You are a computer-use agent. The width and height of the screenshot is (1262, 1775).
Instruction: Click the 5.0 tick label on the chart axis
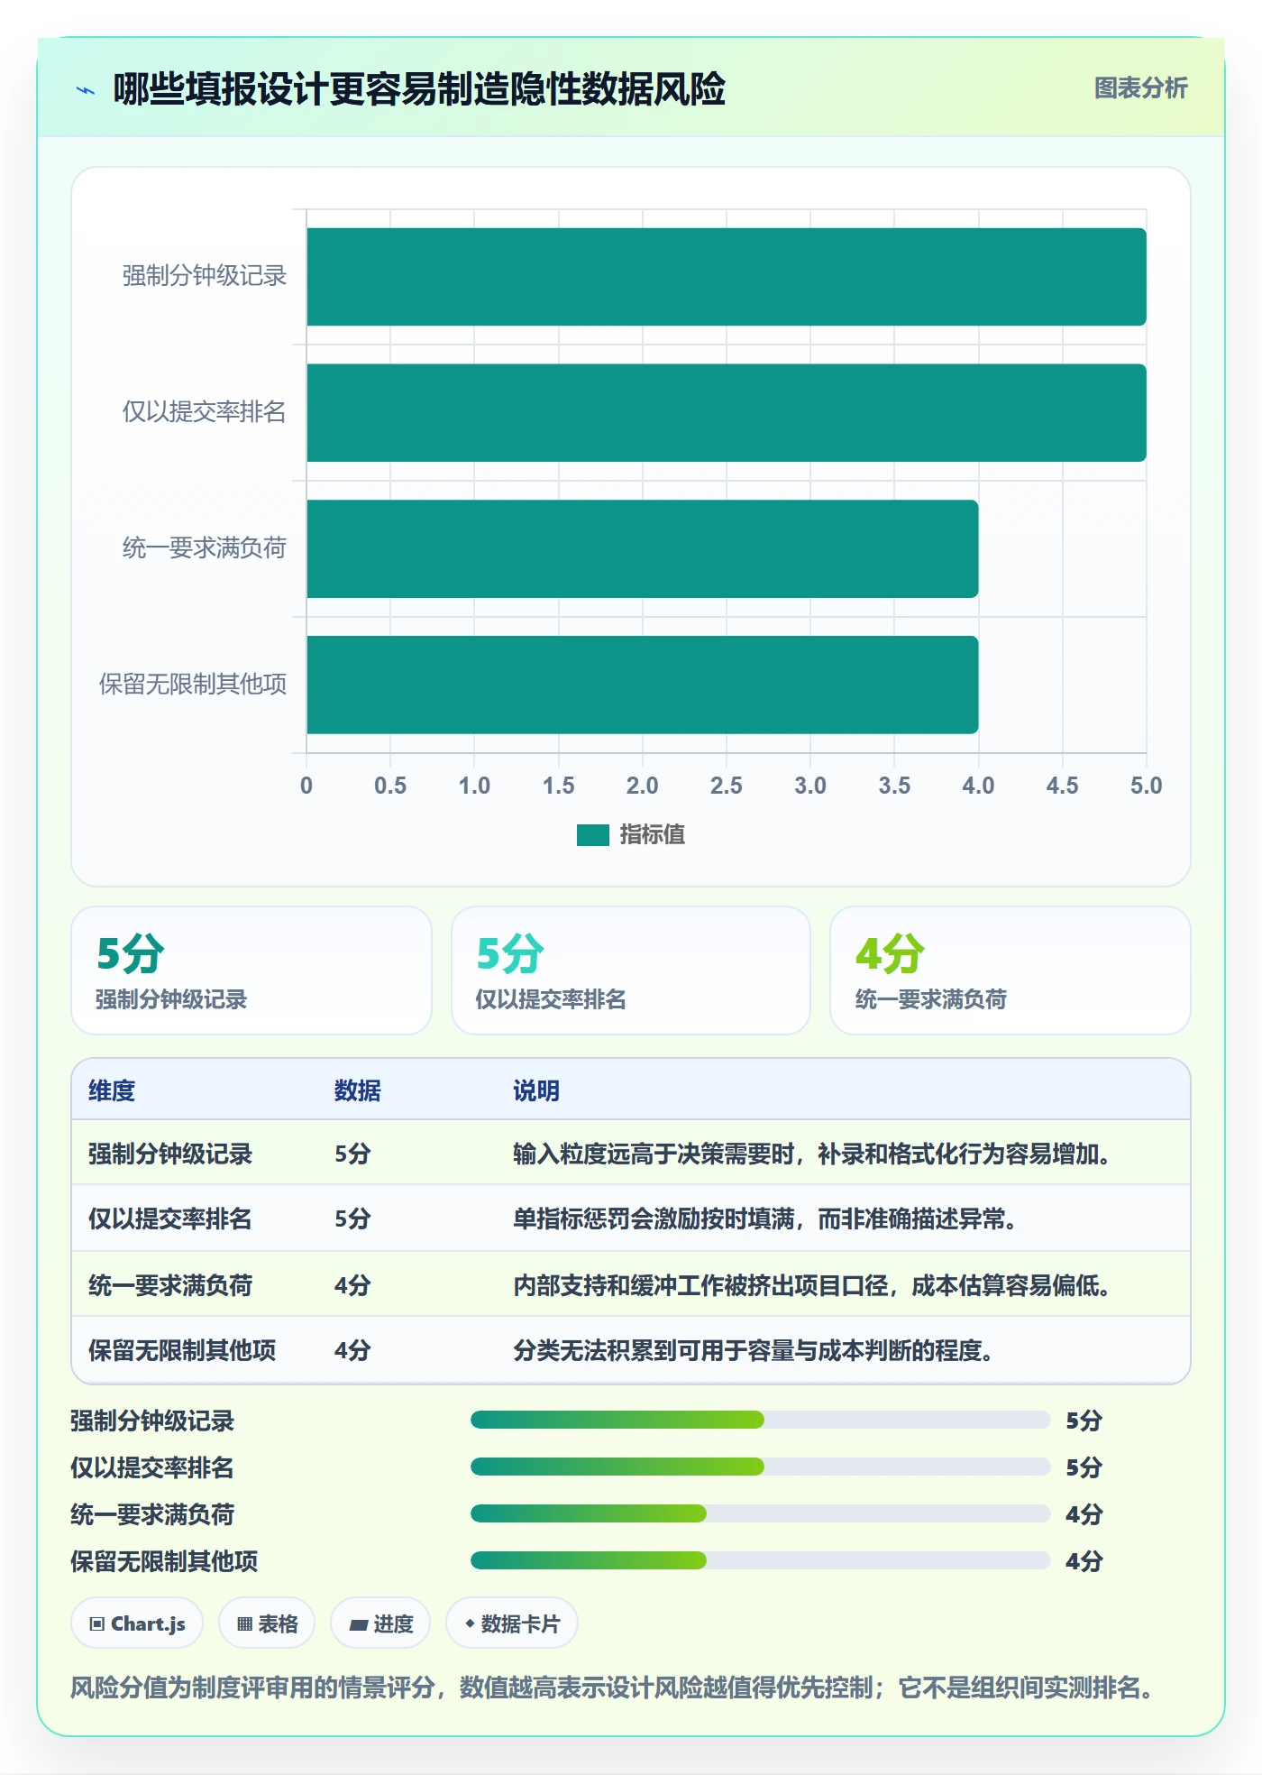tap(1147, 786)
